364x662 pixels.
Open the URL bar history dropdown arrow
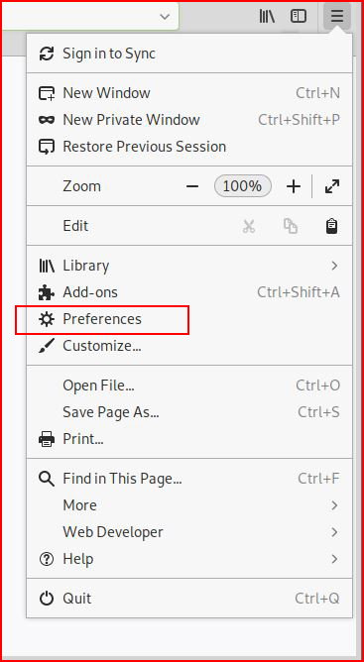click(165, 17)
